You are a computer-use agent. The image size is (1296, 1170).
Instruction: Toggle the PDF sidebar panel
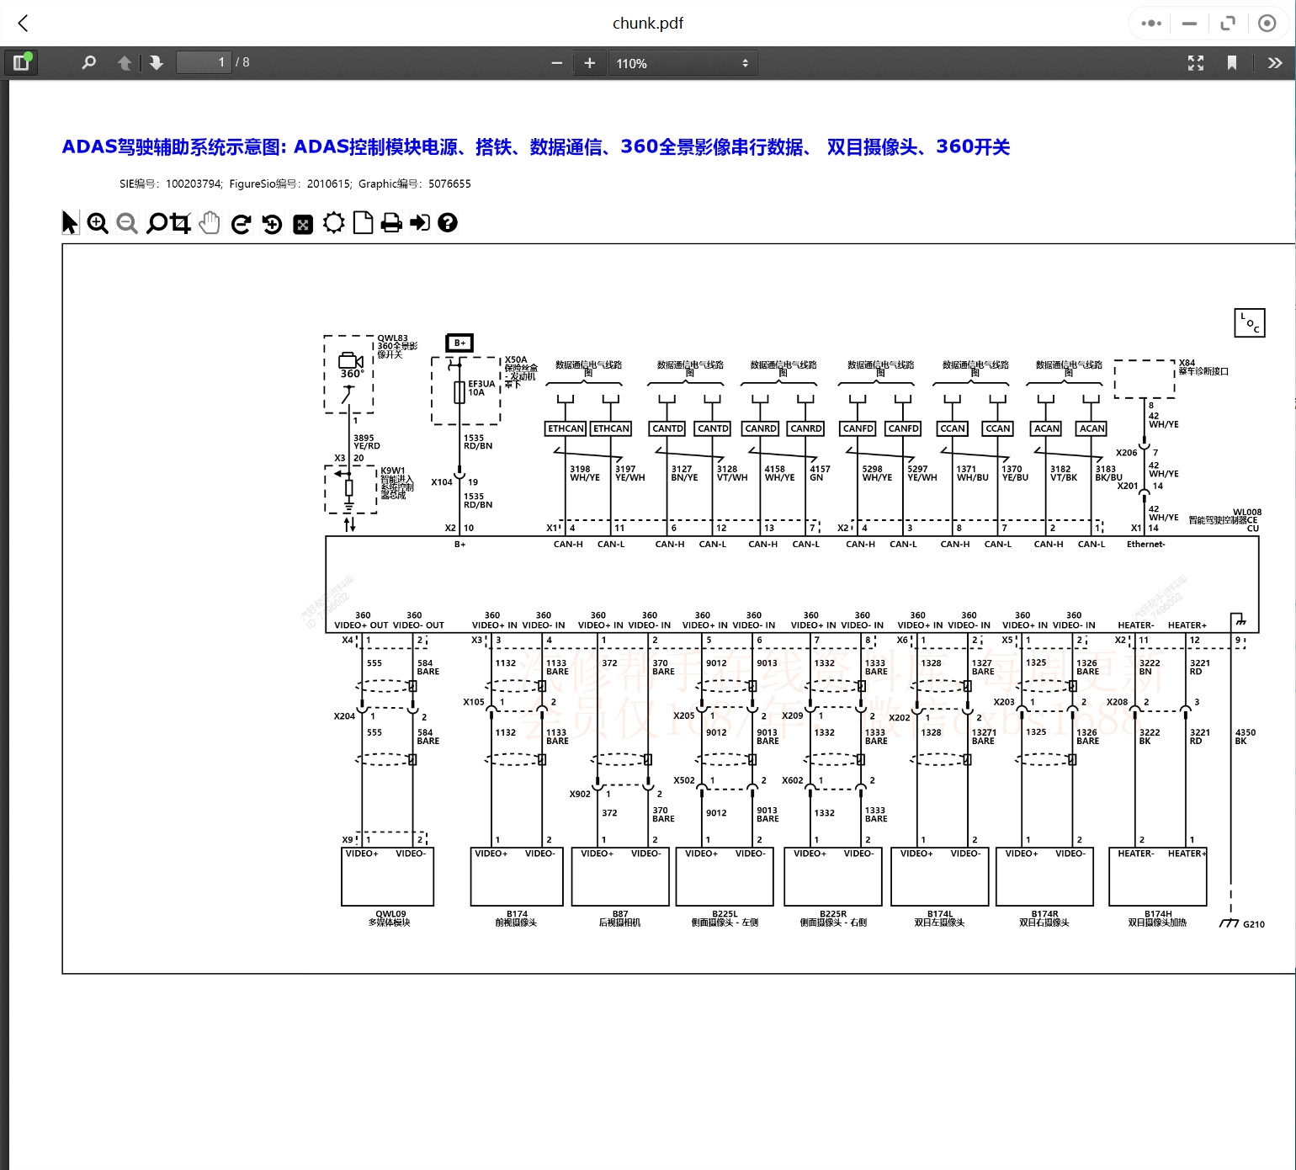click(x=21, y=62)
